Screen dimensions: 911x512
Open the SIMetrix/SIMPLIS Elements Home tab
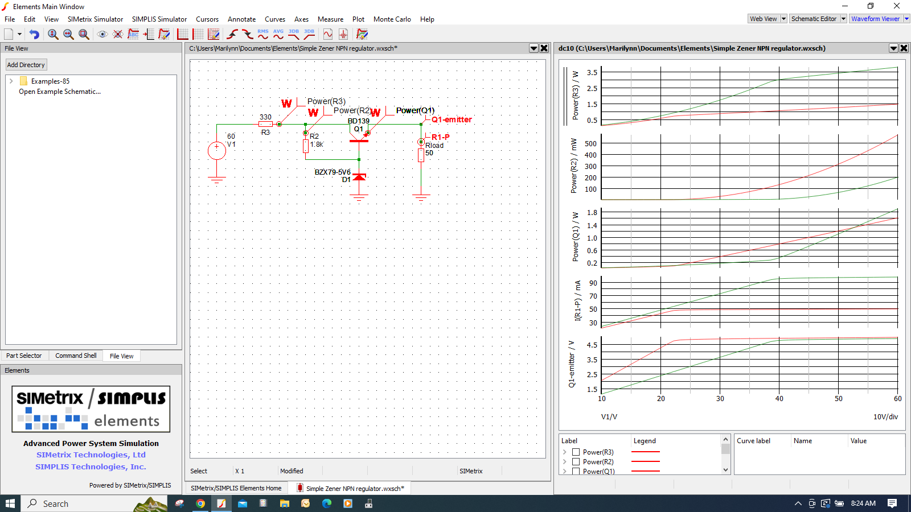(236, 488)
